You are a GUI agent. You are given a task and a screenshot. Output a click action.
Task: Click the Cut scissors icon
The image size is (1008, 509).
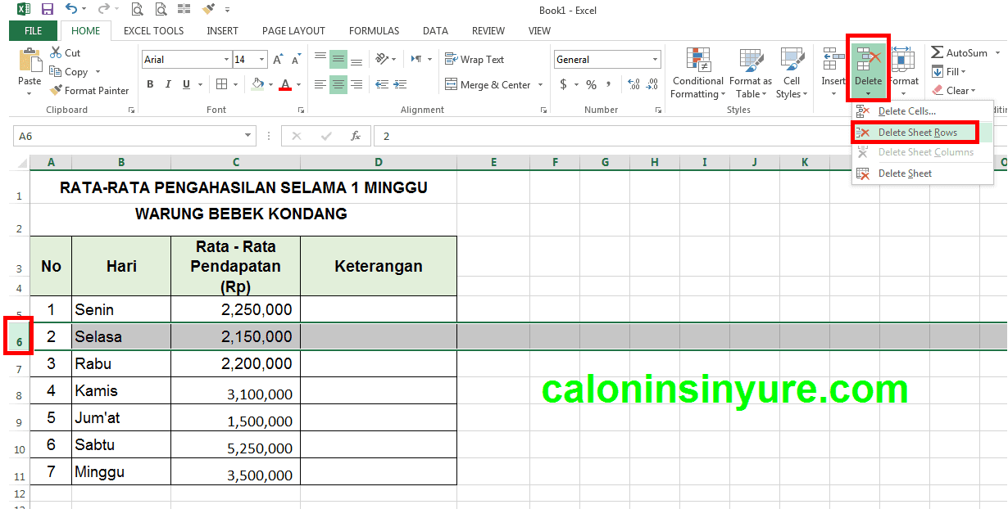(54, 52)
